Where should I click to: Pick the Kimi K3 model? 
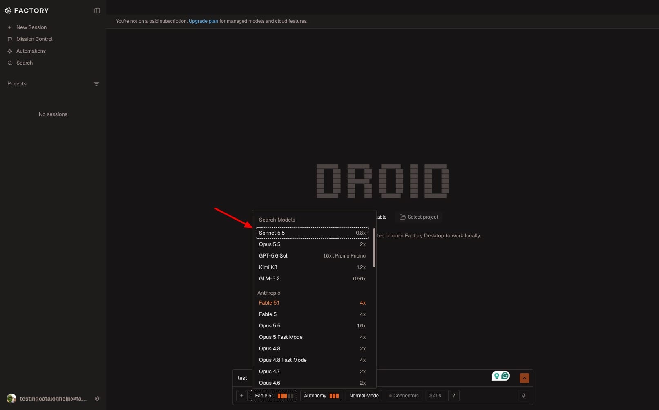click(x=313, y=267)
